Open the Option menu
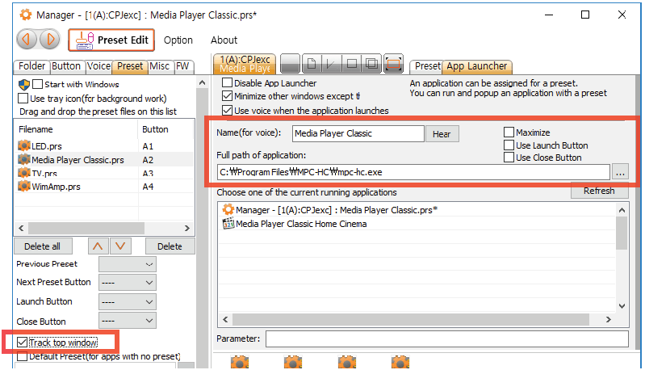Image resolution: width=645 pixels, height=370 pixels. point(178,40)
